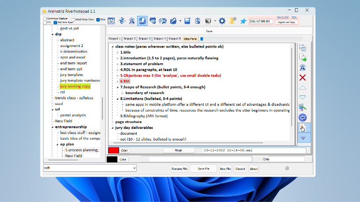This screenshot has width=360, height=202.
Task: Click the Finish button
Action: tap(178, 151)
